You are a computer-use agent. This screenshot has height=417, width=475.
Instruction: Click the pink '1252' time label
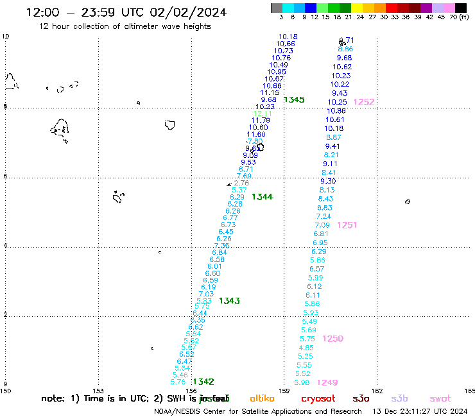coord(364,102)
